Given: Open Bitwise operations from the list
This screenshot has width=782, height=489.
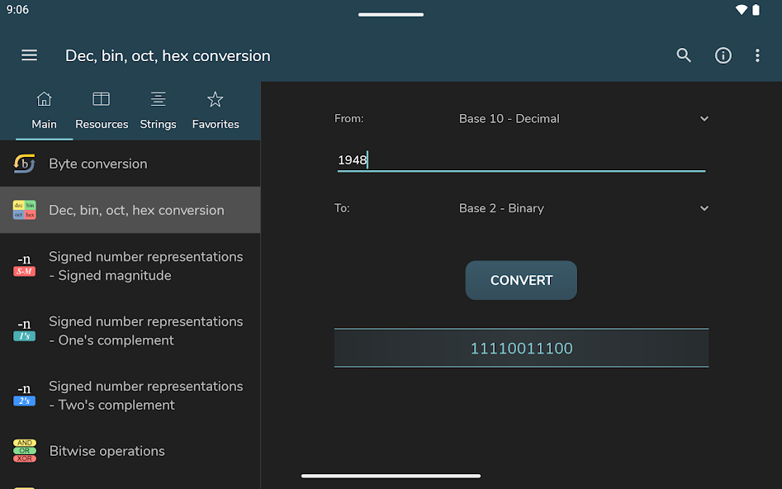Looking at the screenshot, I should click(x=130, y=450).
